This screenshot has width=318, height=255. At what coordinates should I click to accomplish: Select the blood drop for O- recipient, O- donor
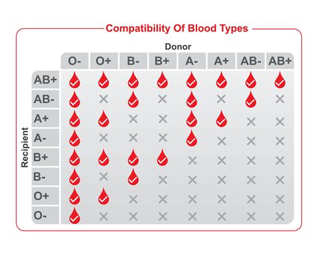pos(74,215)
